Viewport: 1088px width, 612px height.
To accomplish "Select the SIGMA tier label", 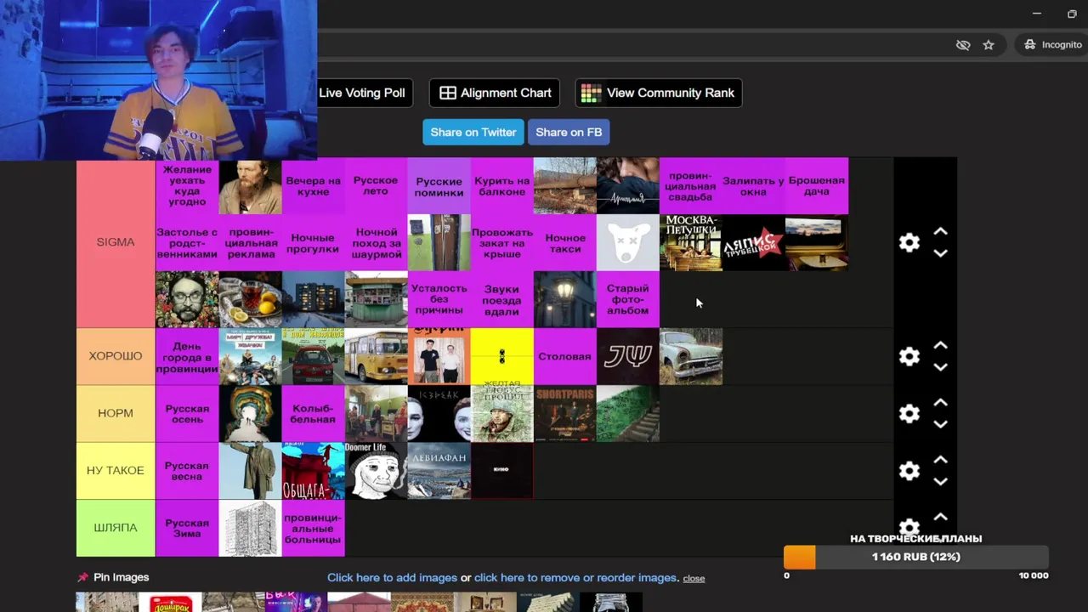I will pyautogui.click(x=116, y=242).
